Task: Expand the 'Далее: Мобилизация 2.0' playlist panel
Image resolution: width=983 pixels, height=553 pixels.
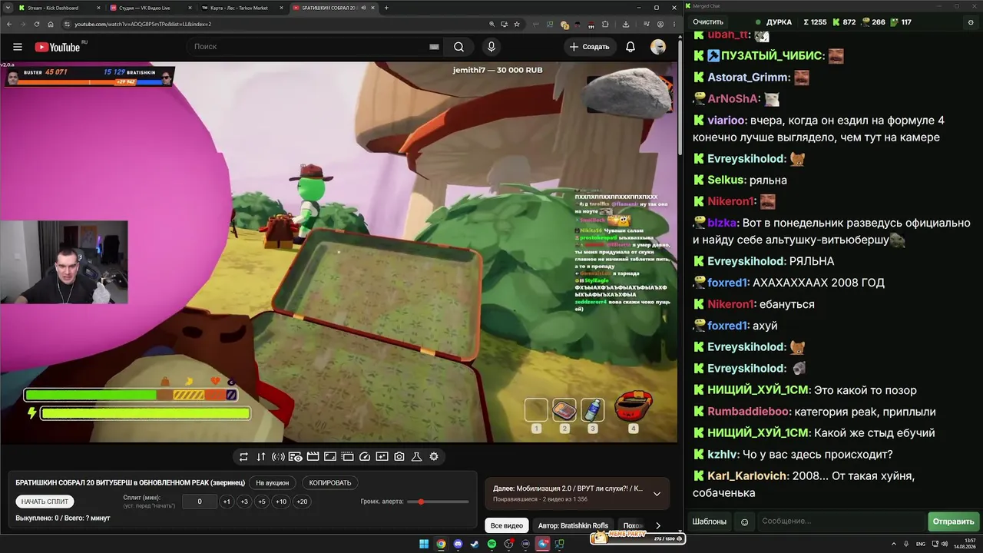Action: click(657, 494)
